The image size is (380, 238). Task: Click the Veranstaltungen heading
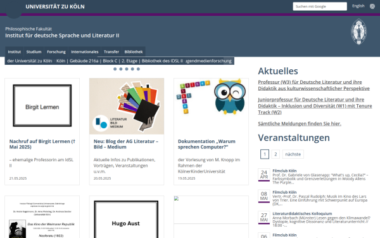[x=294, y=138]
